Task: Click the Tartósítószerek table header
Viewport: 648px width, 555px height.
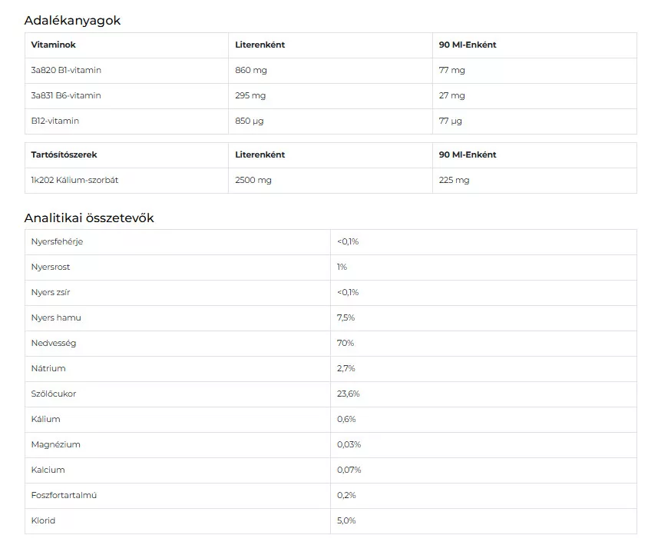Action: [64, 155]
